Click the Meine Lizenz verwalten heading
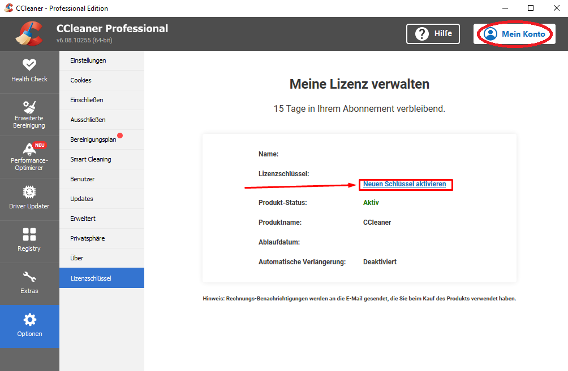This screenshot has height=371, width=568. coord(359,84)
